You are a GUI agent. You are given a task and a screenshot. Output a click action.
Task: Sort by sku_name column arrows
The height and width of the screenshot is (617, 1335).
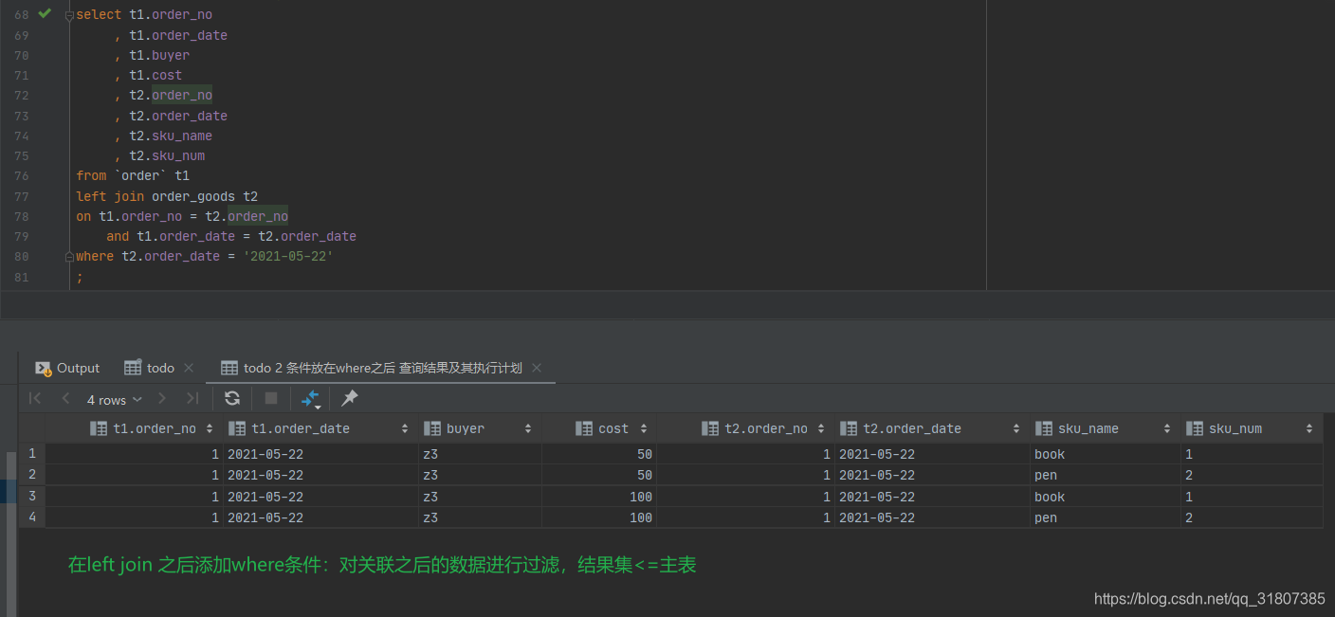pos(1167,429)
